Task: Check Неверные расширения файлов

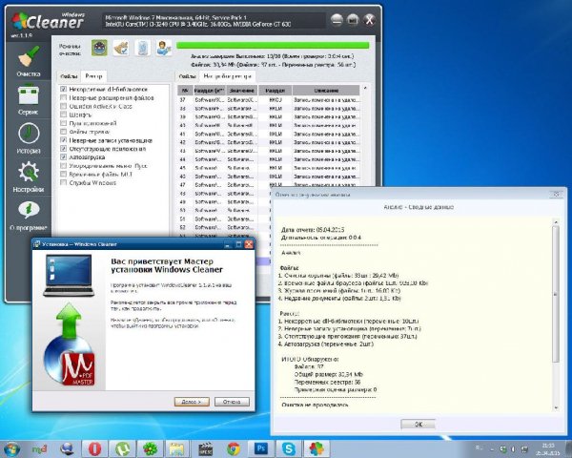Action: [x=64, y=97]
